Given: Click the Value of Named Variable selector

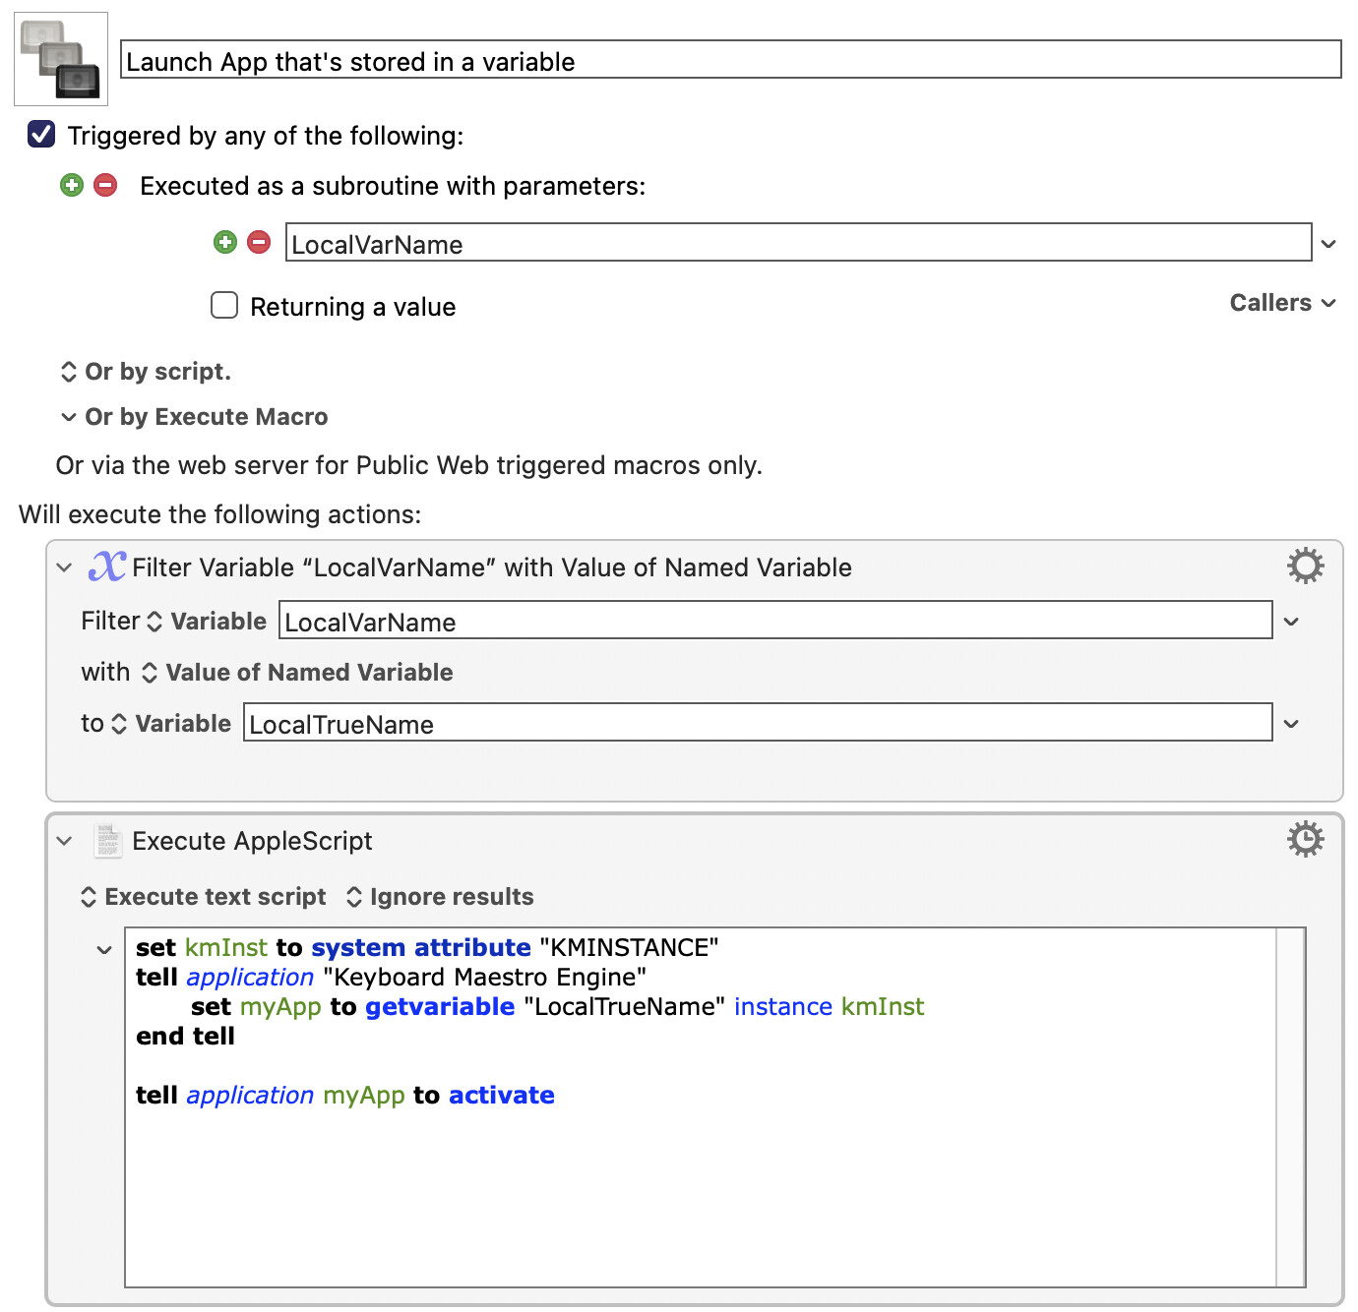Looking at the screenshot, I should [x=297, y=673].
